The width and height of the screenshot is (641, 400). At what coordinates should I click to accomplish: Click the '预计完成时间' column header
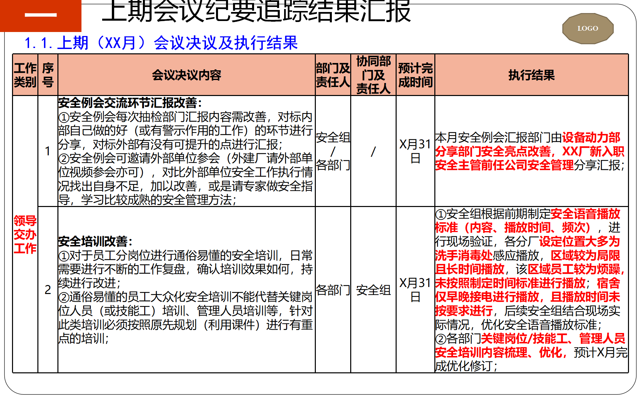415,75
